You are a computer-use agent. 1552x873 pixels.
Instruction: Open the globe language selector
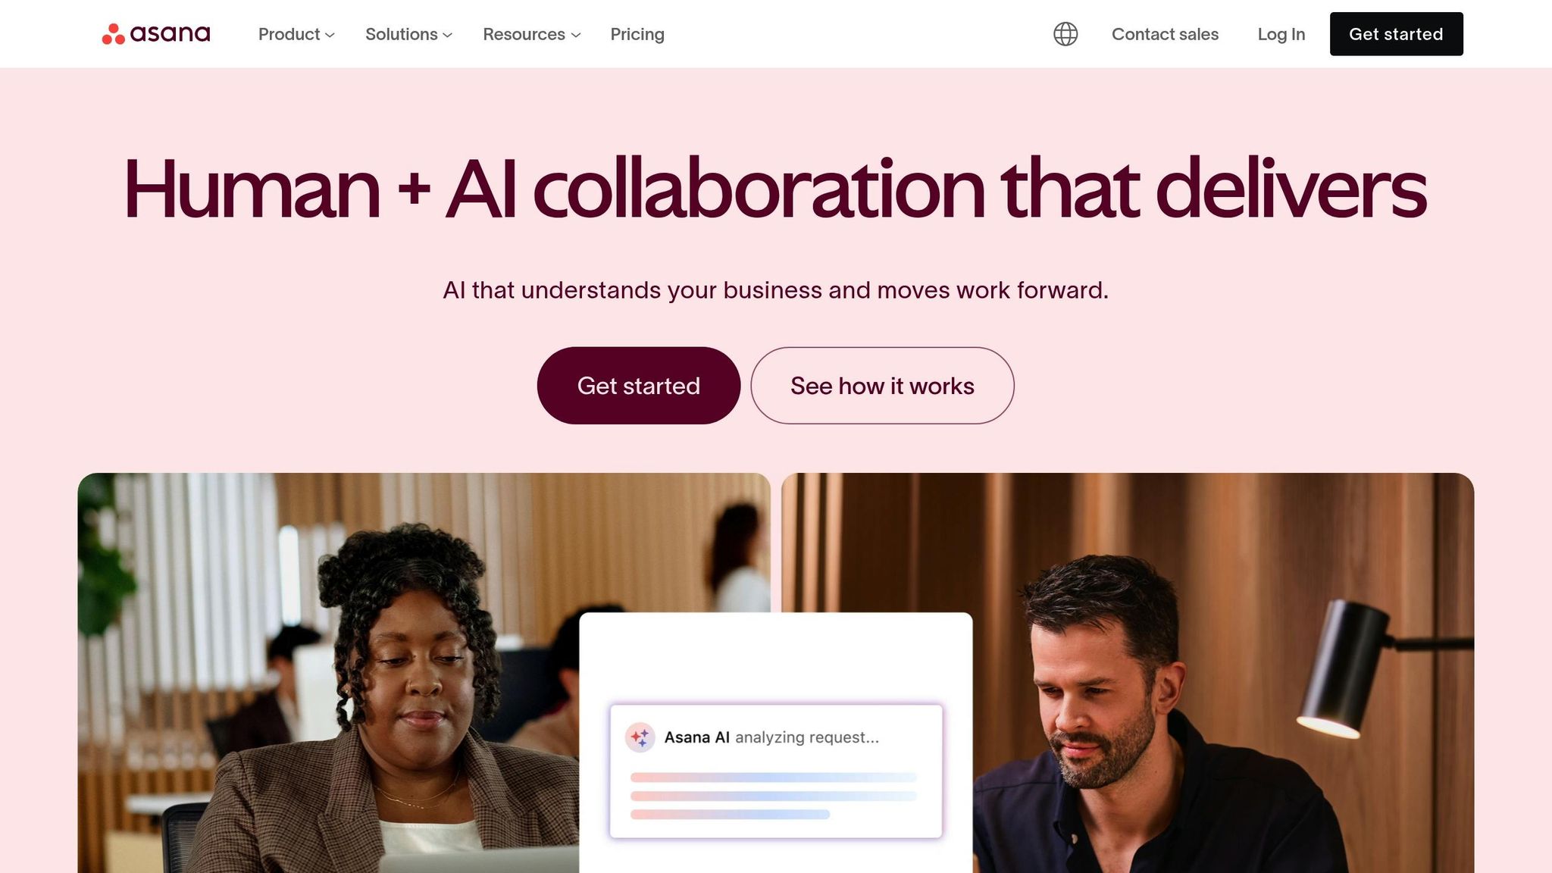coord(1065,34)
